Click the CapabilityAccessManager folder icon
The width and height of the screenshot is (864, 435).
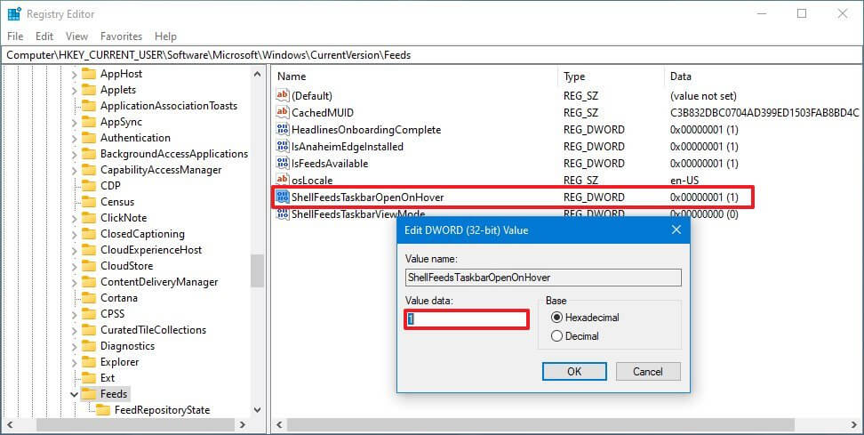tap(89, 169)
